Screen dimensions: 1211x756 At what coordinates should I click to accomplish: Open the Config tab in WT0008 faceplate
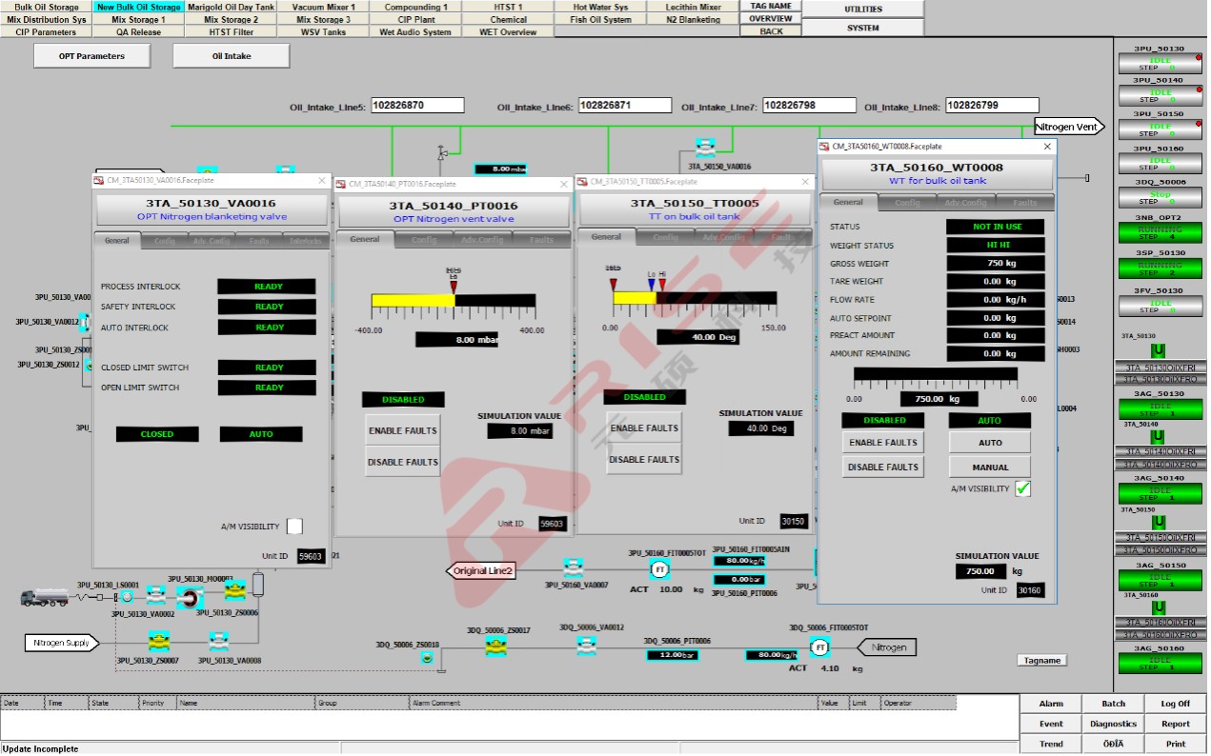pyautogui.click(x=907, y=202)
